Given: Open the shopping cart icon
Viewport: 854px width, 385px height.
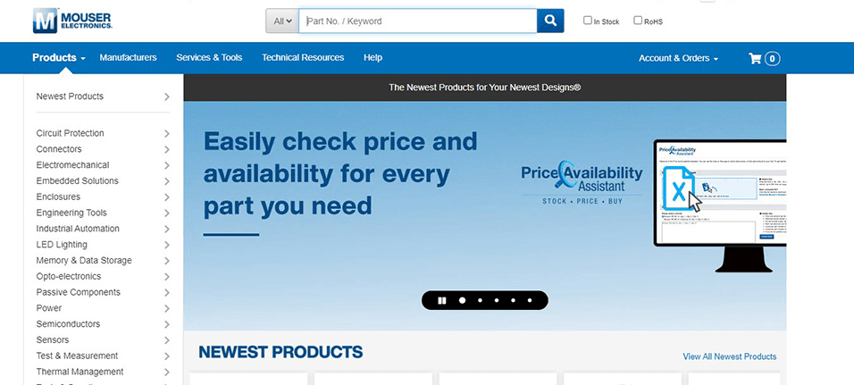Looking at the screenshot, I should click(755, 58).
